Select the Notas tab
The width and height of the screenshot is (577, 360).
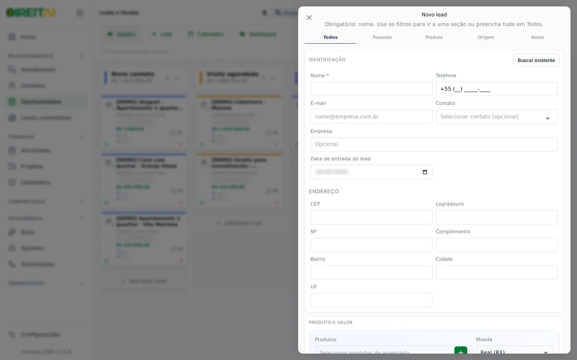pos(538,37)
